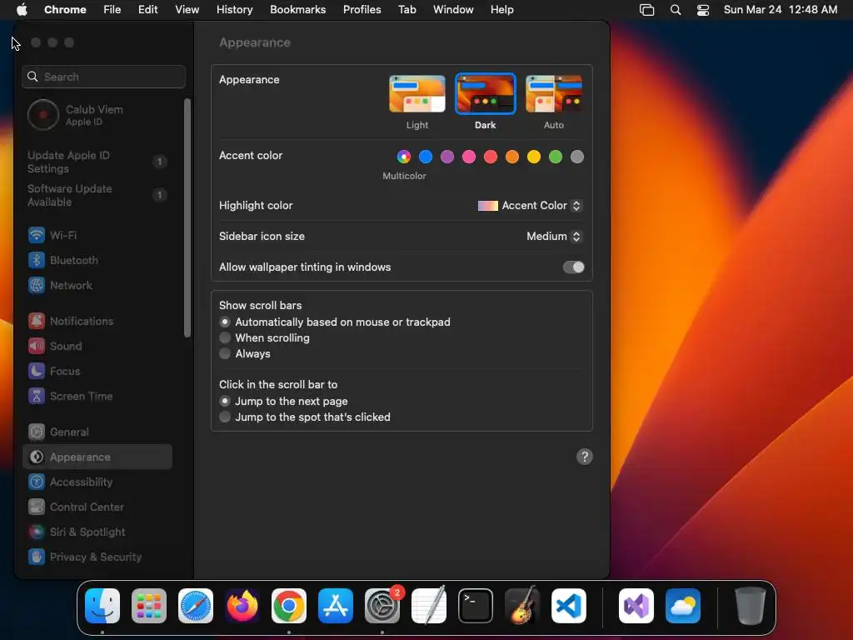Select Dark appearance thumbnail

point(486,93)
